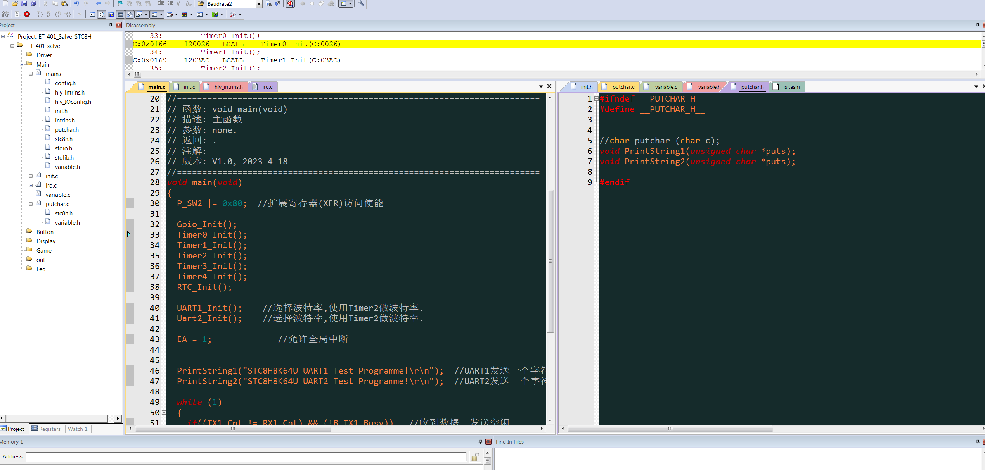Save the current file
Screen dimensions: 985x470
tap(24, 3)
